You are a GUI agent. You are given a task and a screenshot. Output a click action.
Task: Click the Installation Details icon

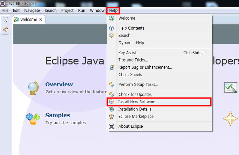click(x=111, y=109)
